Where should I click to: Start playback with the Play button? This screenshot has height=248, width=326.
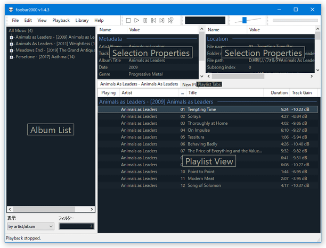coord(136,20)
